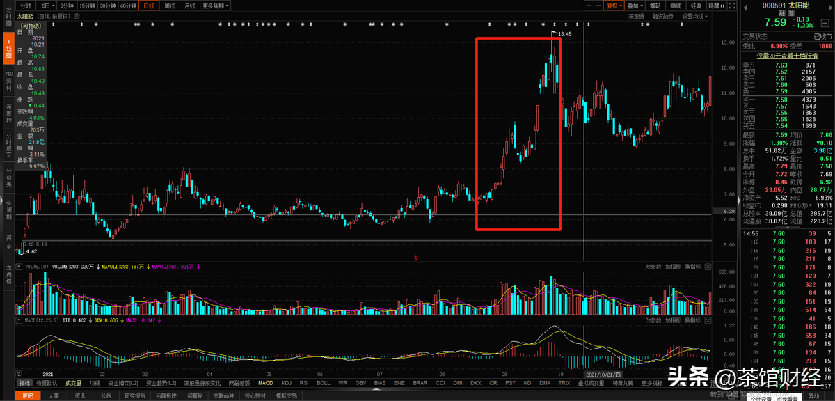
Task: Expand the 更多周期 dropdown
Action: click(x=214, y=6)
